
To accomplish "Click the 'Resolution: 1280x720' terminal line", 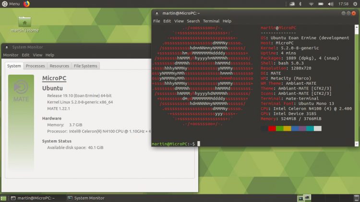I will 286,68.
